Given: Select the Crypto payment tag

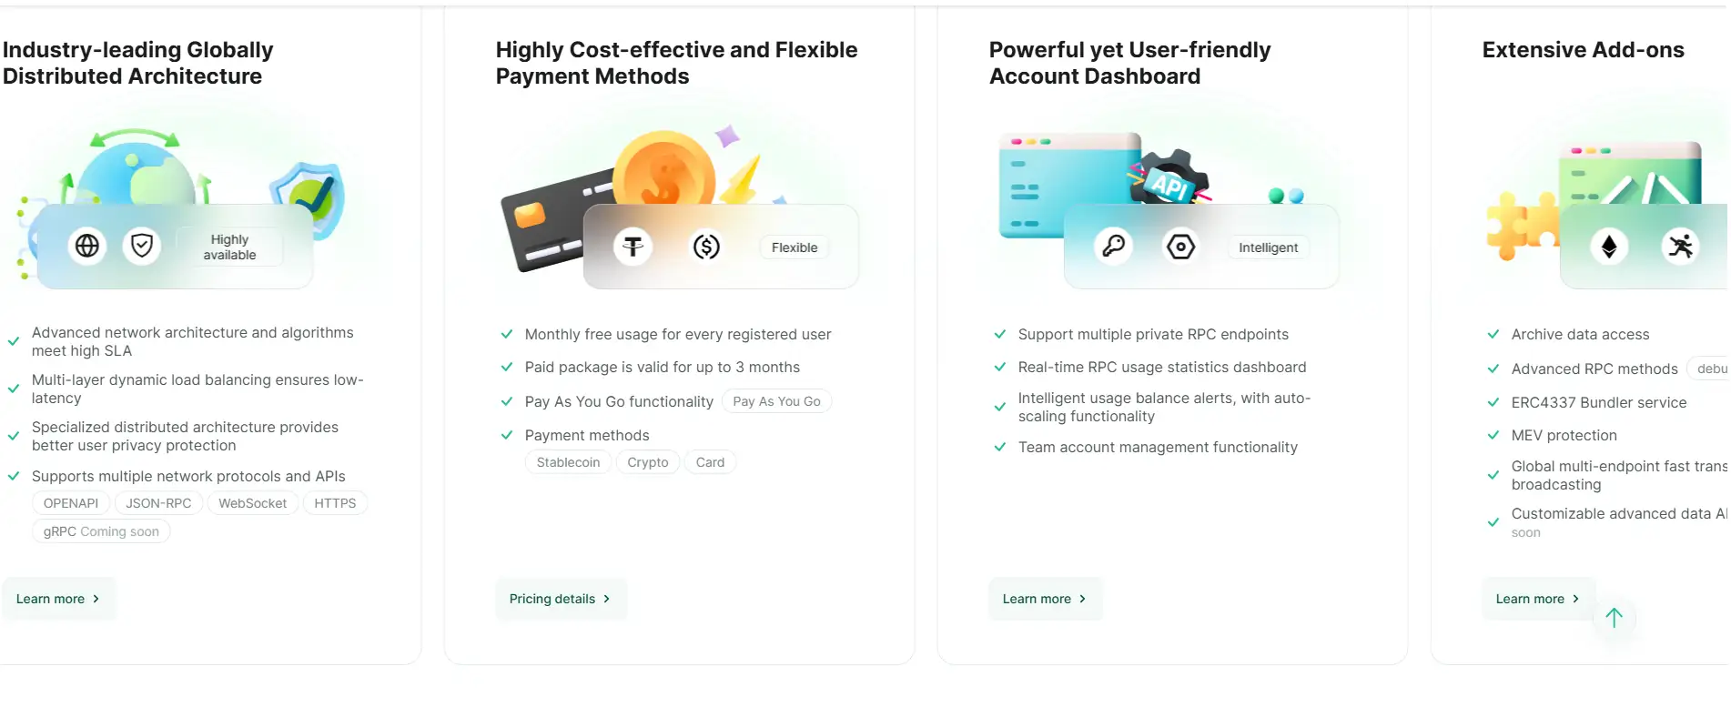Looking at the screenshot, I should [647, 462].
